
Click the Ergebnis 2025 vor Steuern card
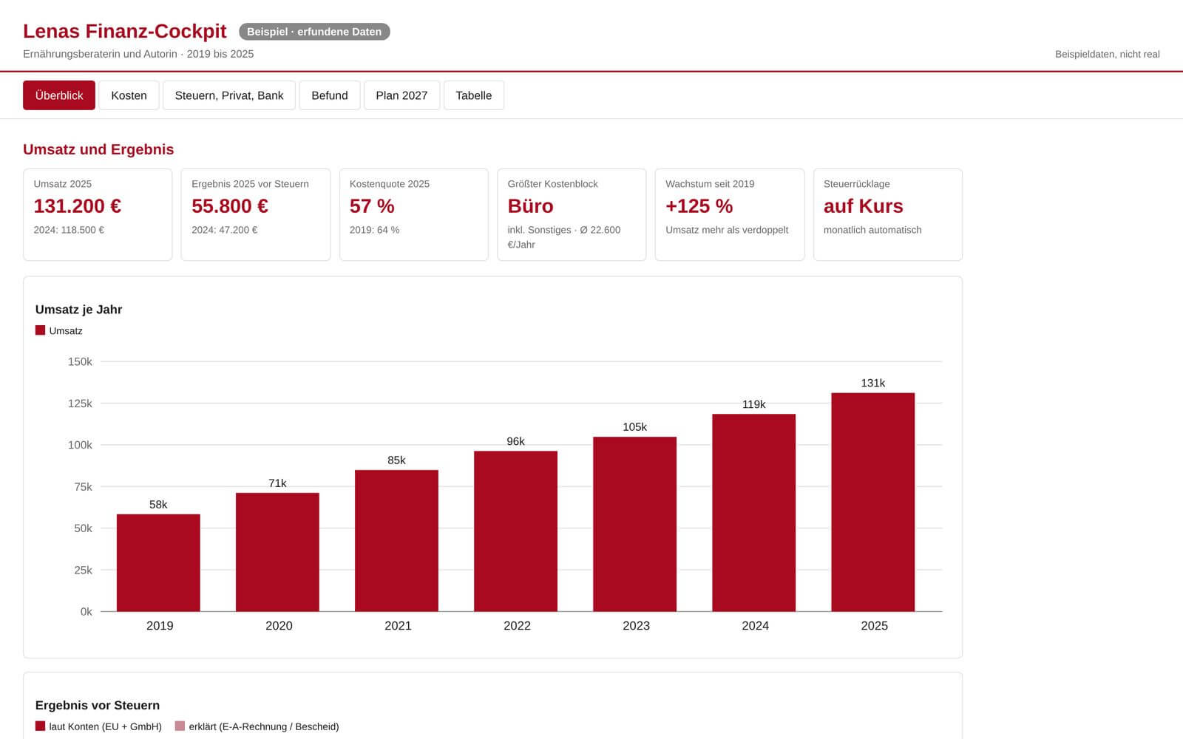click(256, 214)
